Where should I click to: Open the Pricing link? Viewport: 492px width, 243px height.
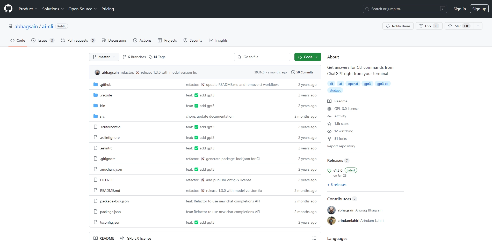pos(108,9)
